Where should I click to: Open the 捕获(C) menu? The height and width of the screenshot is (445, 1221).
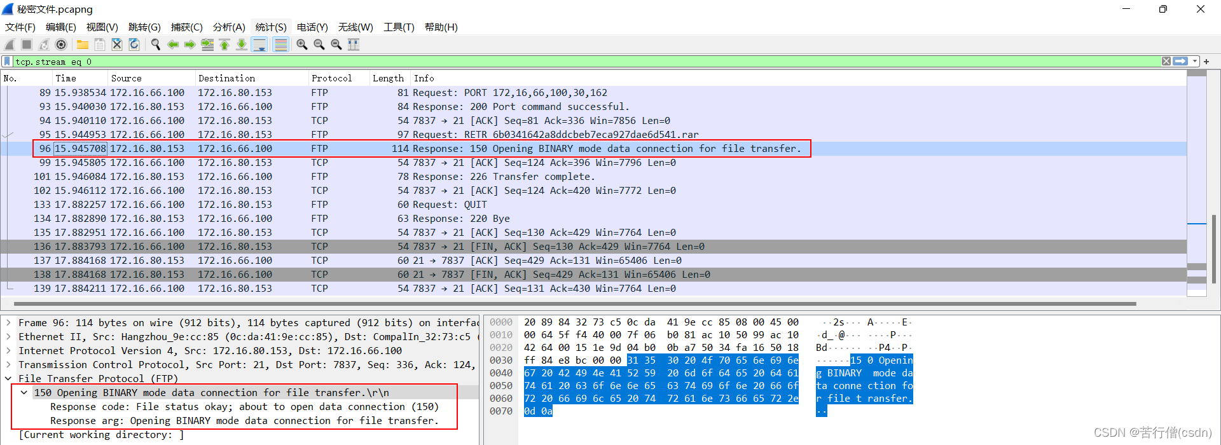[187, 27]
